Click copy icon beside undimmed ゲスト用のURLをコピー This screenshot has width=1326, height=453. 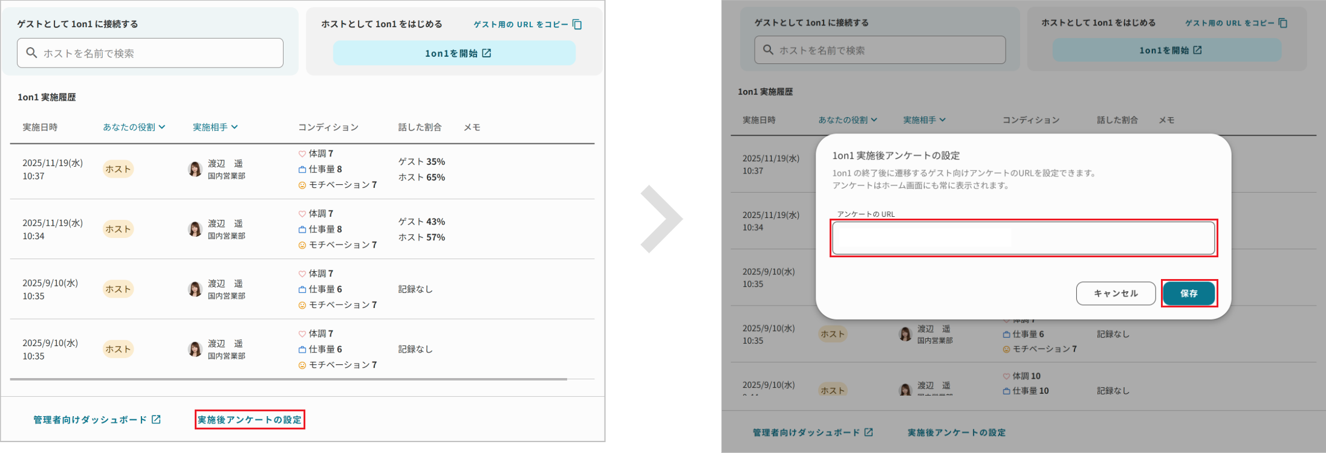click(577, 25)
